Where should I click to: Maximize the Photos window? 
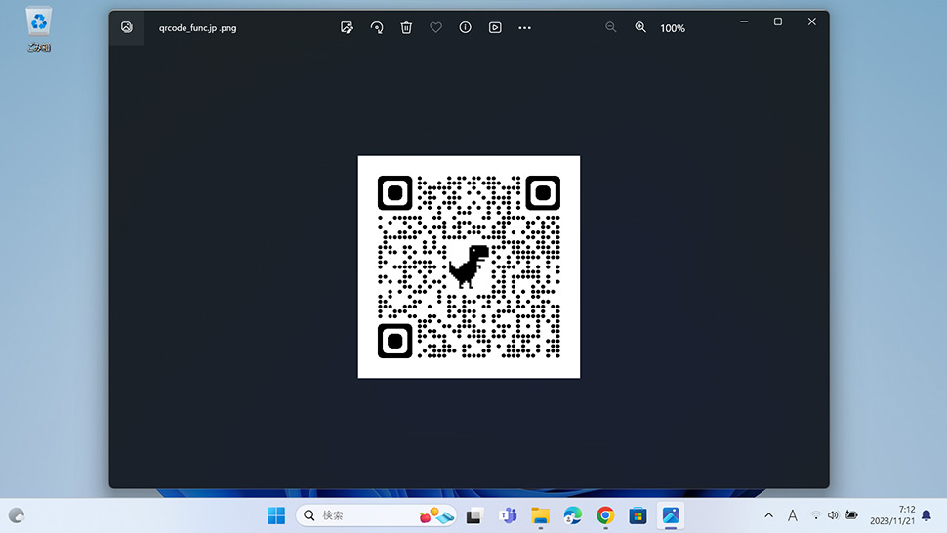(778, 21)
